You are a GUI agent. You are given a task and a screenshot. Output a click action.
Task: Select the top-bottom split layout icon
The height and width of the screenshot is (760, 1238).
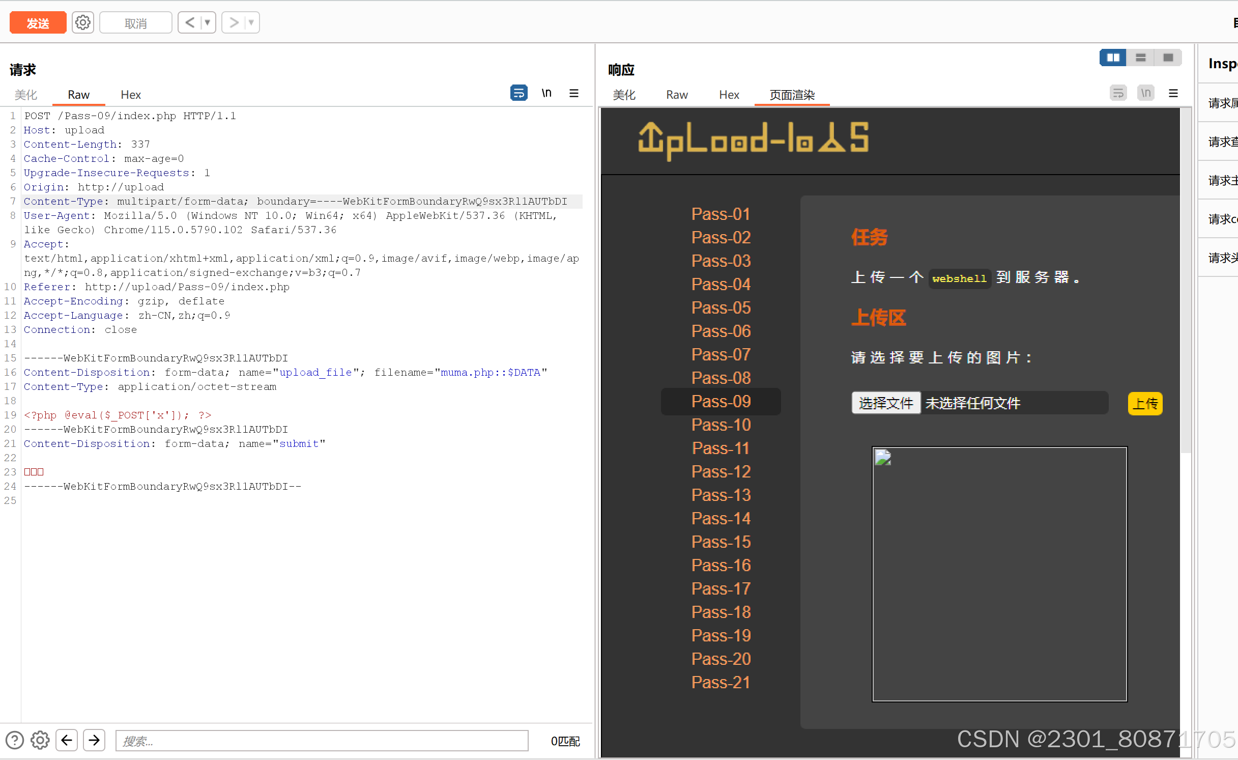tap(1141, 58)
